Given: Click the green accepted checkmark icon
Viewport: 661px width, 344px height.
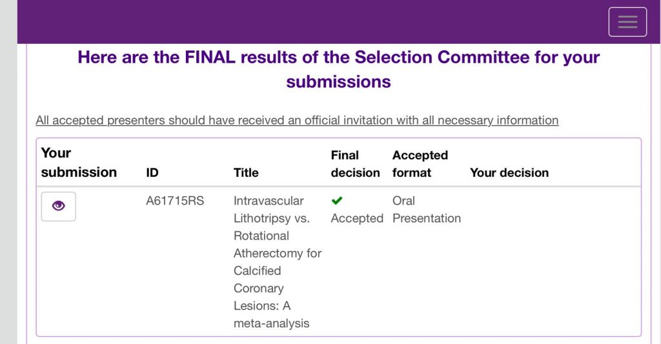Looking at the screenshot, I should tap(337, 201).
